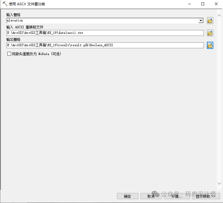Maximize the reclassify dialog window
This screenshot has height=203, width=223.
point(202,4)
